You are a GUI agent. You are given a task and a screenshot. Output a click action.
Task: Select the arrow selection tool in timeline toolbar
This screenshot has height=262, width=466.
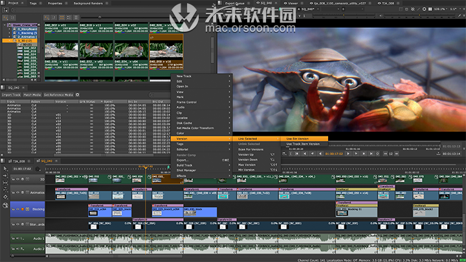tap(5, 169)
